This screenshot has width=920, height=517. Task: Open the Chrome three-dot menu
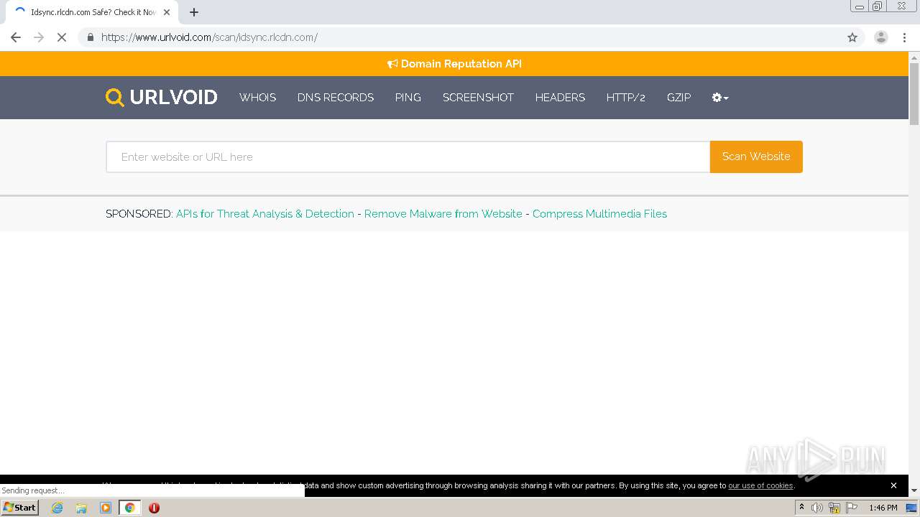click(x=904, y=37)
